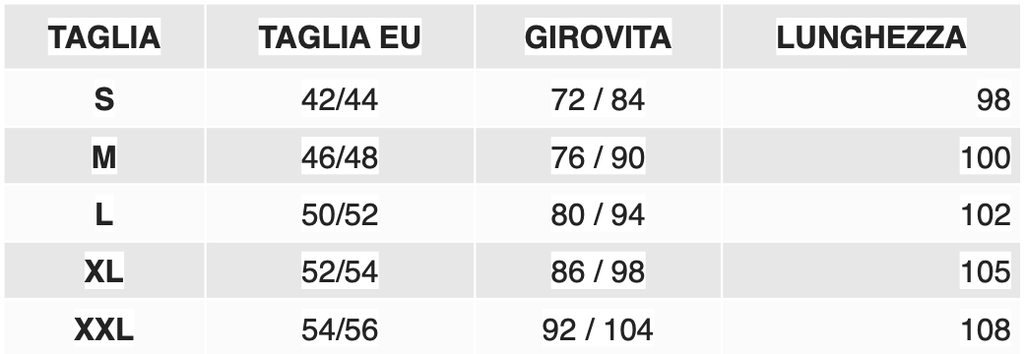This screenshot has height=354, width=1026.
Task: Select the M size row label
Action: [x=104, y=157]
